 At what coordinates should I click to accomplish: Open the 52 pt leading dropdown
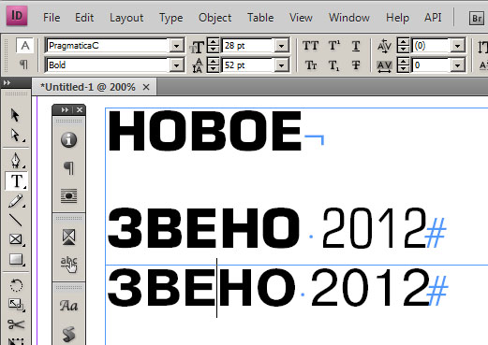pyautogui.click(x=281, y=65)
